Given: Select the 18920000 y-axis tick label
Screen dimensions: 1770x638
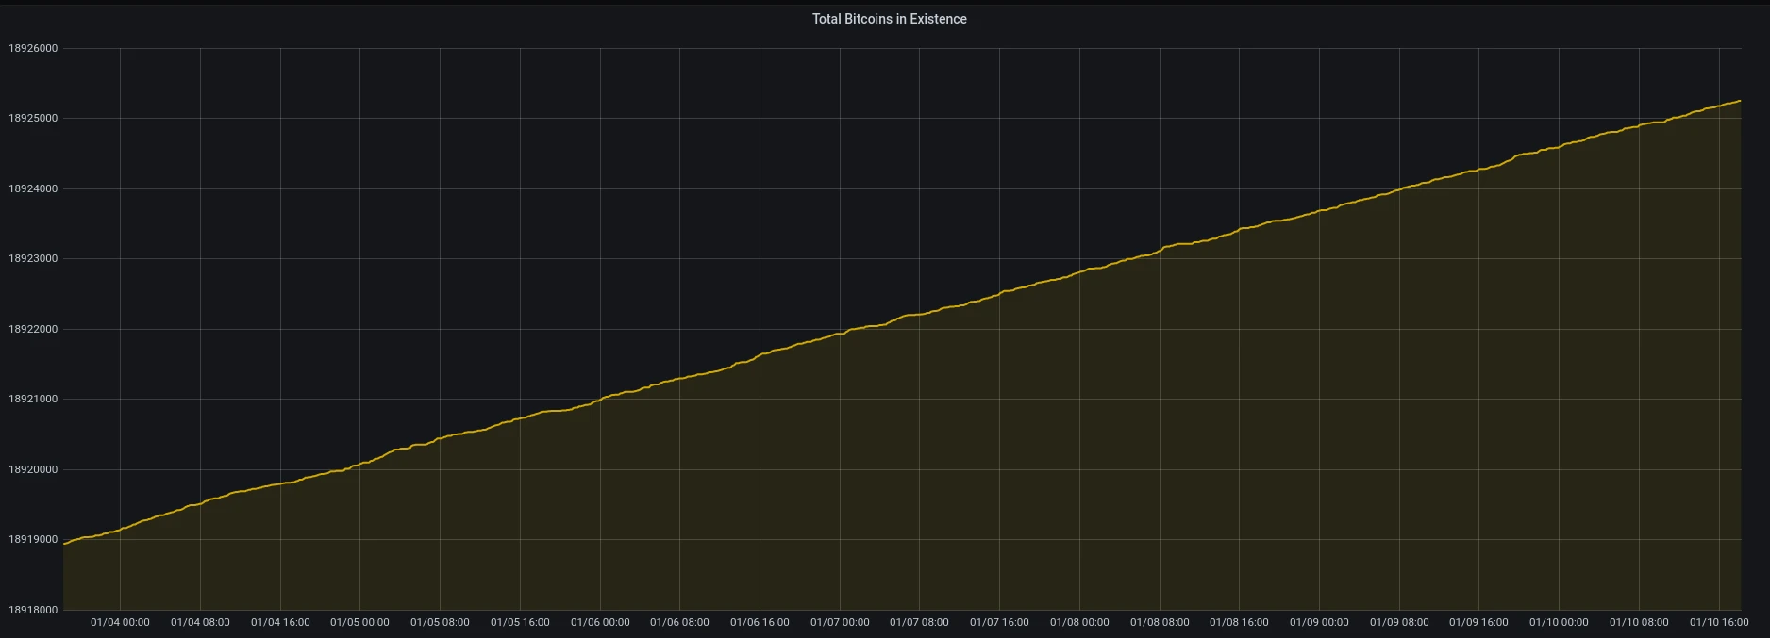Looking at the screenshot, I should 33,469.
